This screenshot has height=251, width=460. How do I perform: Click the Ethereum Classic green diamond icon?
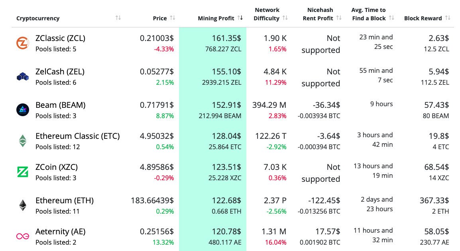tap(22, 141)
